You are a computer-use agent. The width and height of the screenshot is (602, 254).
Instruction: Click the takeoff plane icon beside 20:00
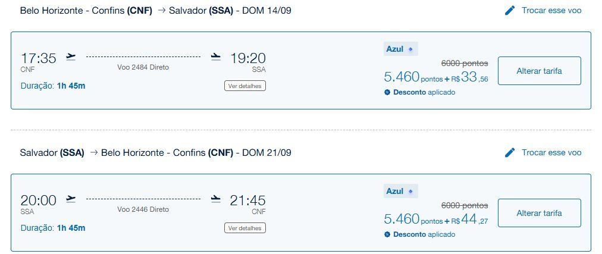click(x=71, y=199)
